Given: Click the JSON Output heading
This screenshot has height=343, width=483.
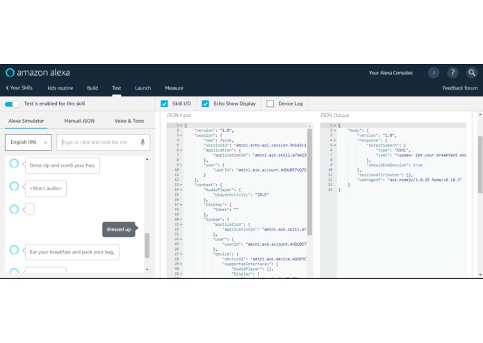Looking at the screenshot, I should pos(334,115).
